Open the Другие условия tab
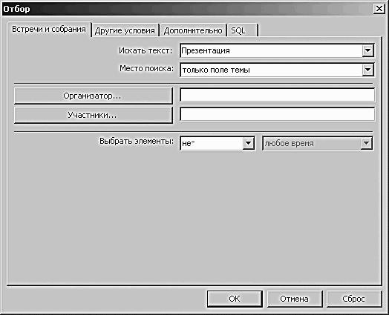Viewport: 389px width, 315px height. click(x=125, y=30)
